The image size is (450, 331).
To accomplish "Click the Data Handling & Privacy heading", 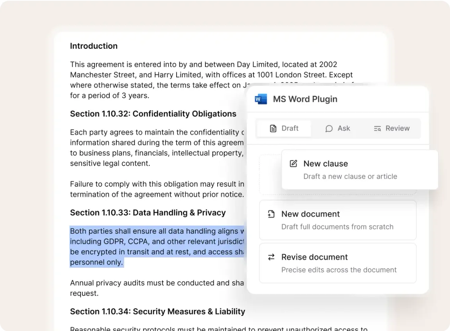I will pyautogui.click(x=148, y=213).
